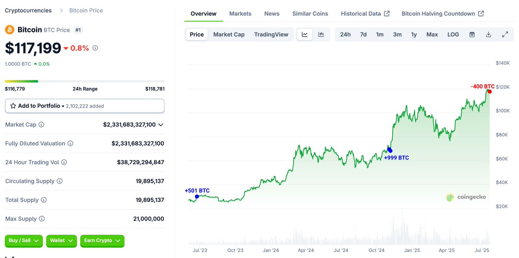Select the Price chart toggle

[197, 35]
